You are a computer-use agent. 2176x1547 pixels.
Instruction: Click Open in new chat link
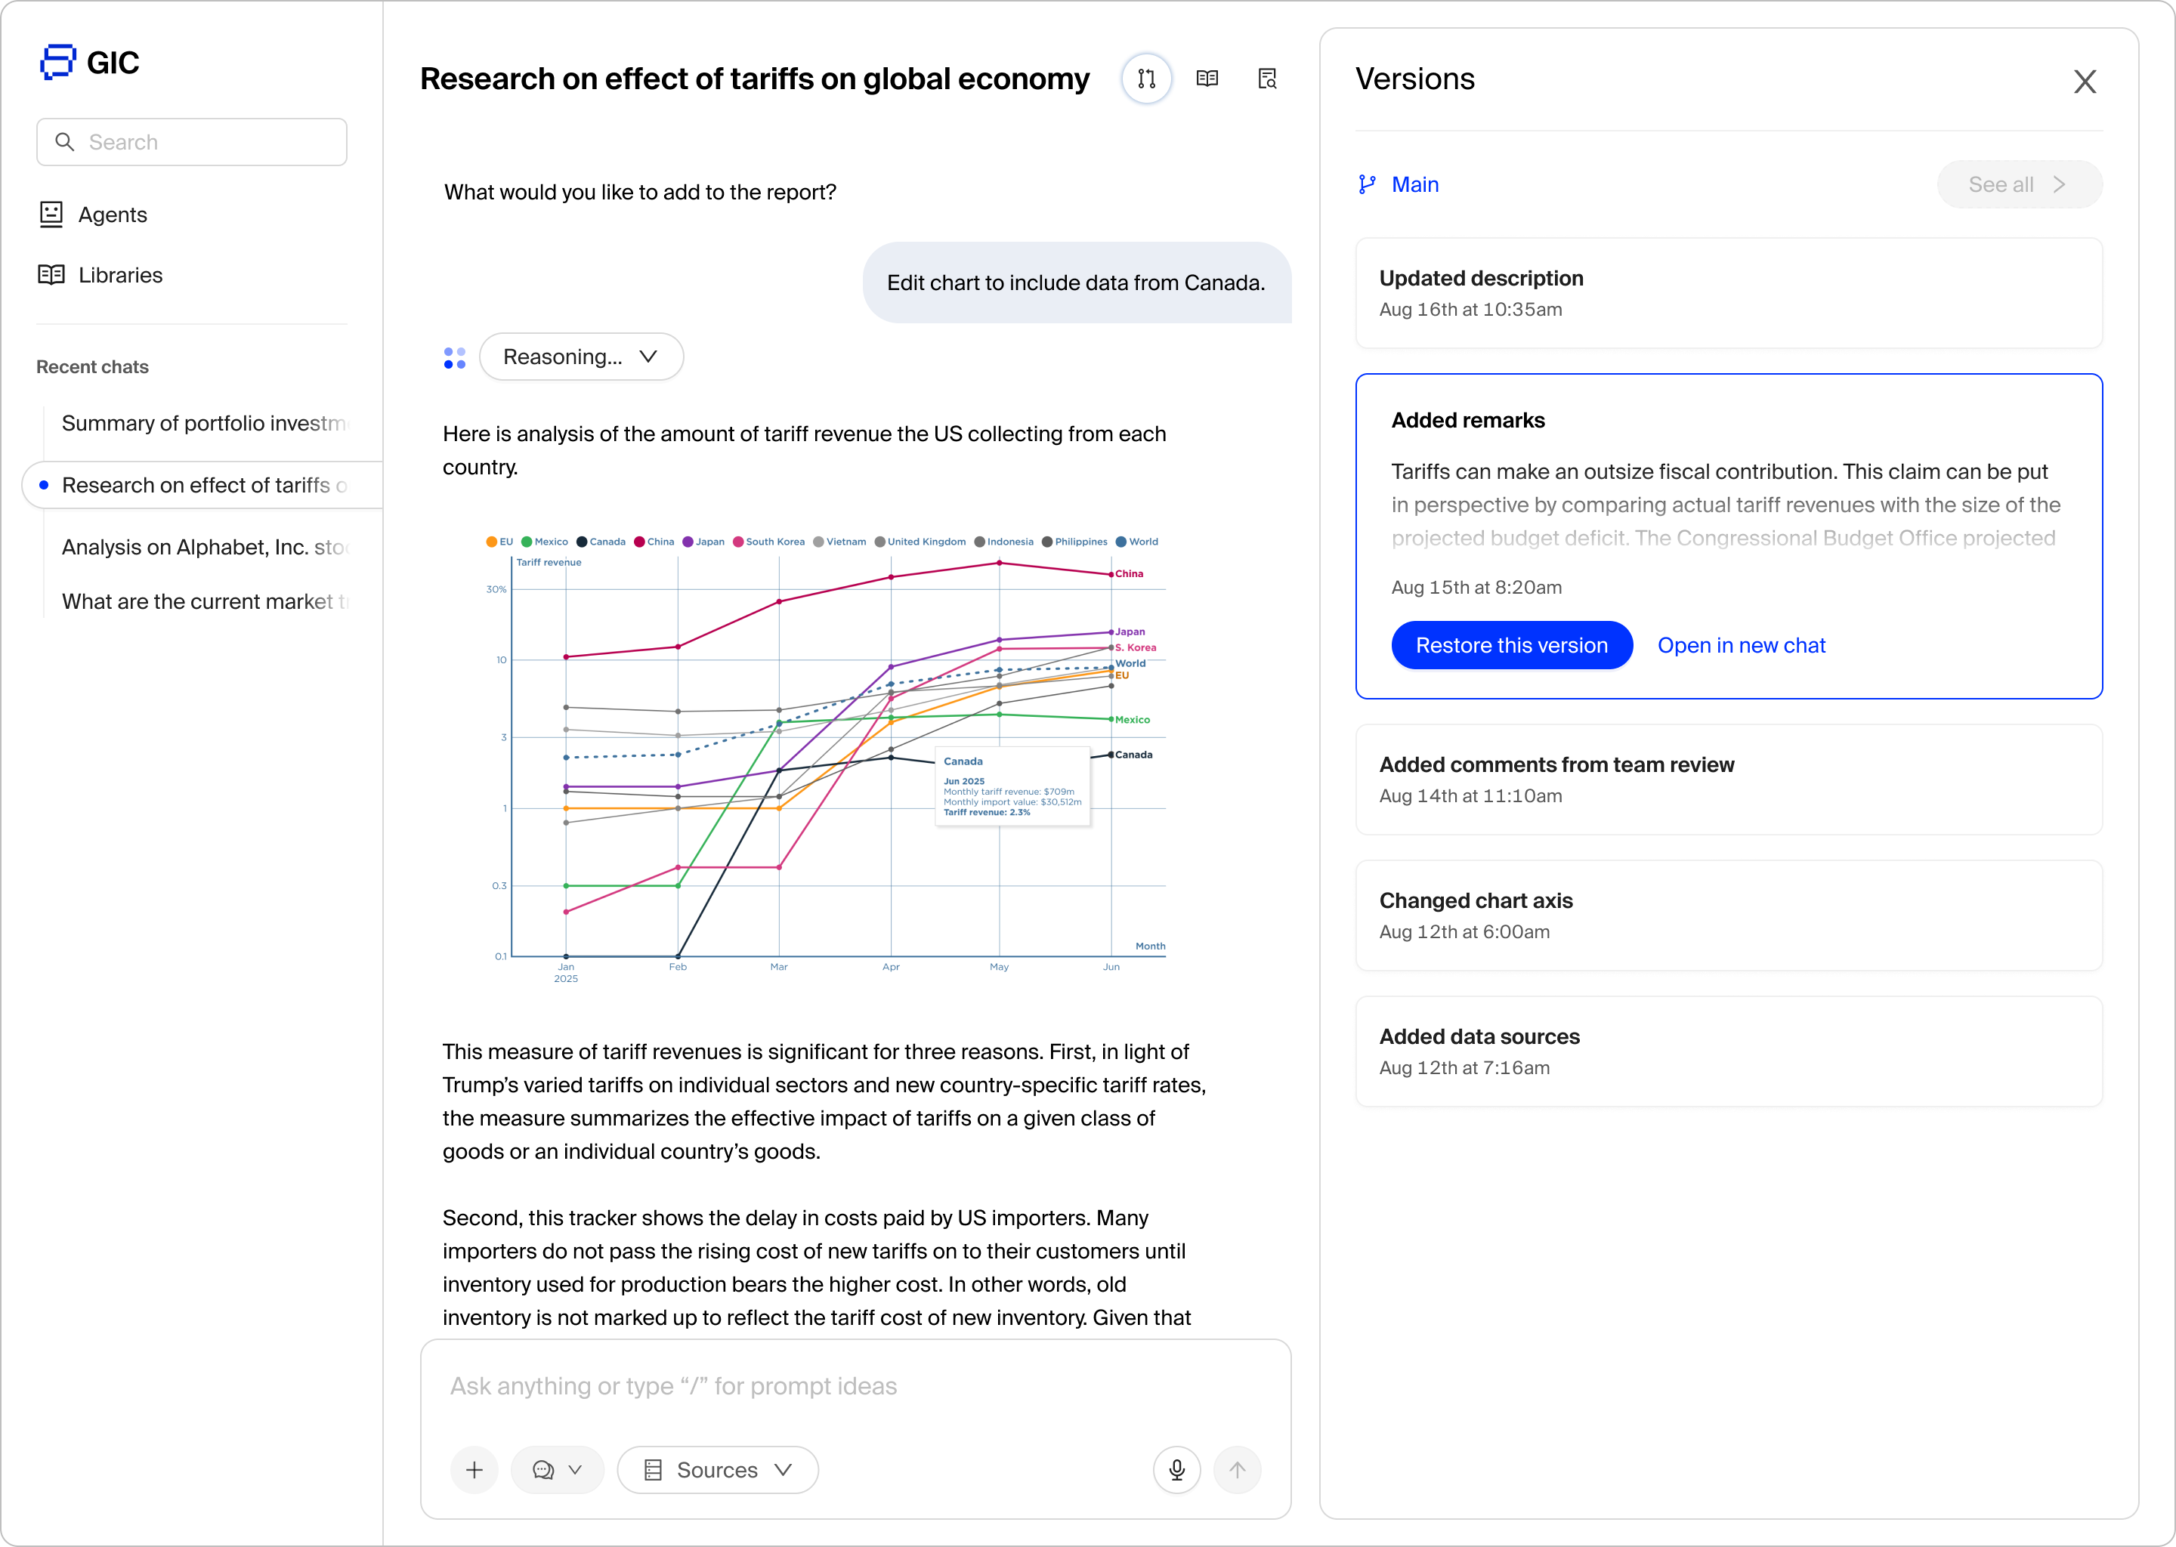tap(1741, 645)
